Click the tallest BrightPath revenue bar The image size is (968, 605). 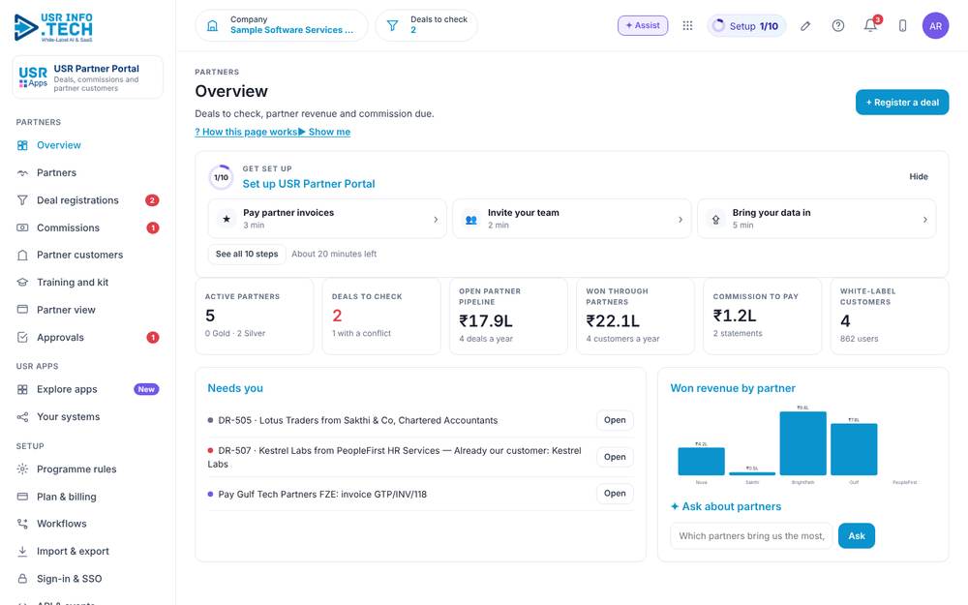(802, 443)
